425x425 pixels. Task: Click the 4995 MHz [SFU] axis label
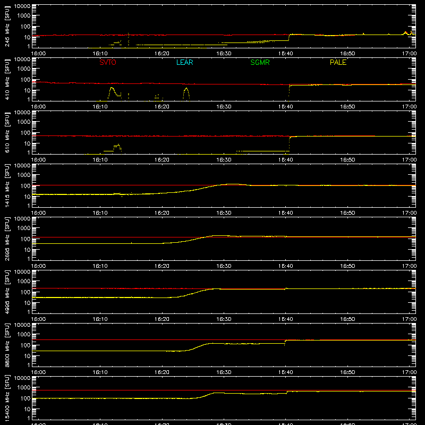7,292
